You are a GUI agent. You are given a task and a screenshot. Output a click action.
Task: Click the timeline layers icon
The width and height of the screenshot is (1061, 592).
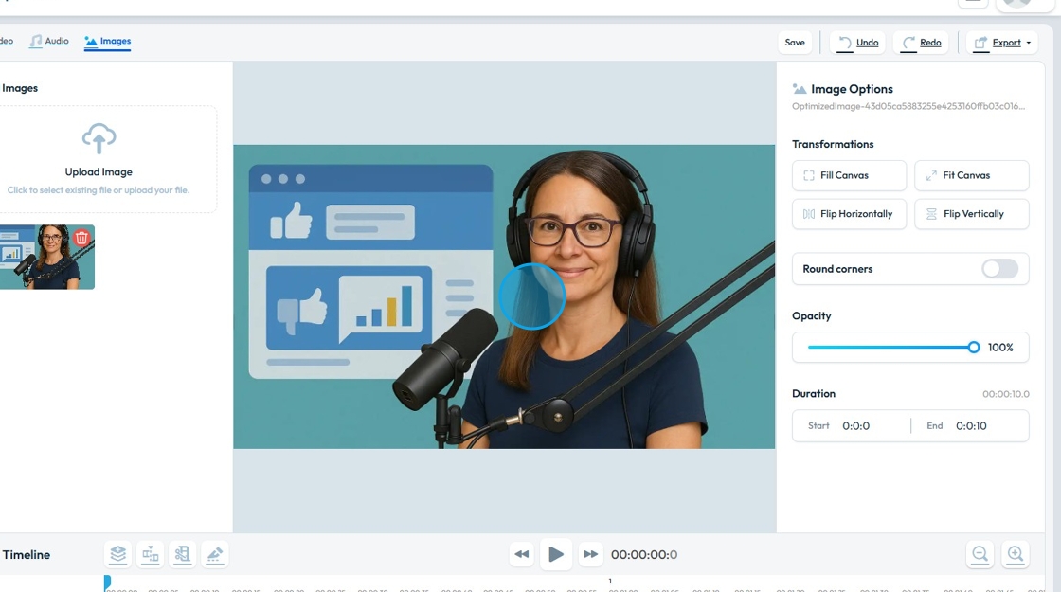(117, 554)
